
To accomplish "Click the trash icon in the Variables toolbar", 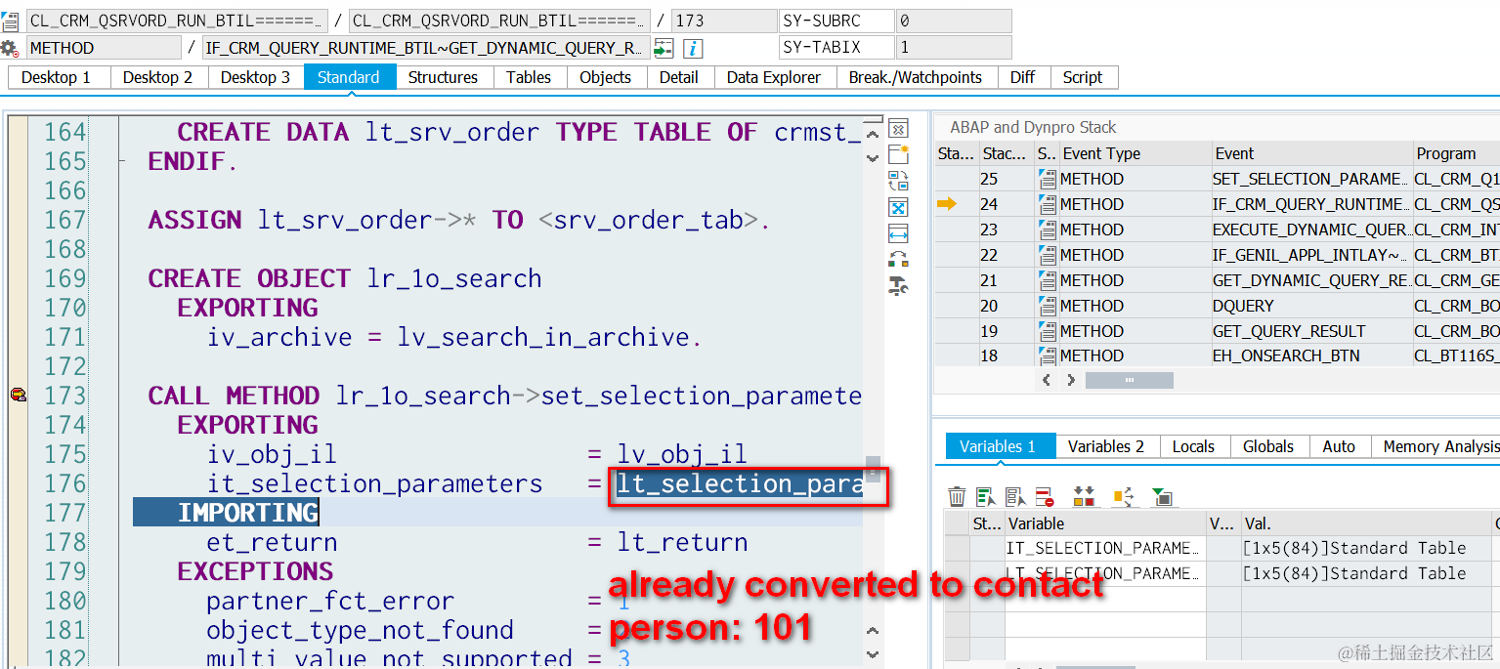I will (x=958, y=497).
